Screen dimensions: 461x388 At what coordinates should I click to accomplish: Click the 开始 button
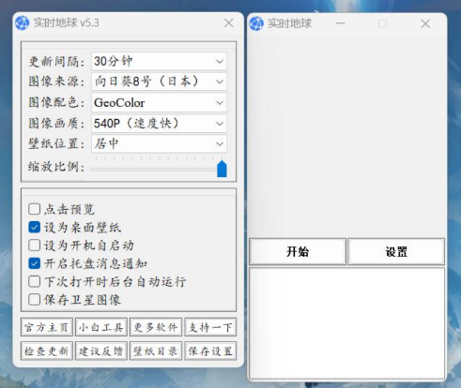coord(298,251)
